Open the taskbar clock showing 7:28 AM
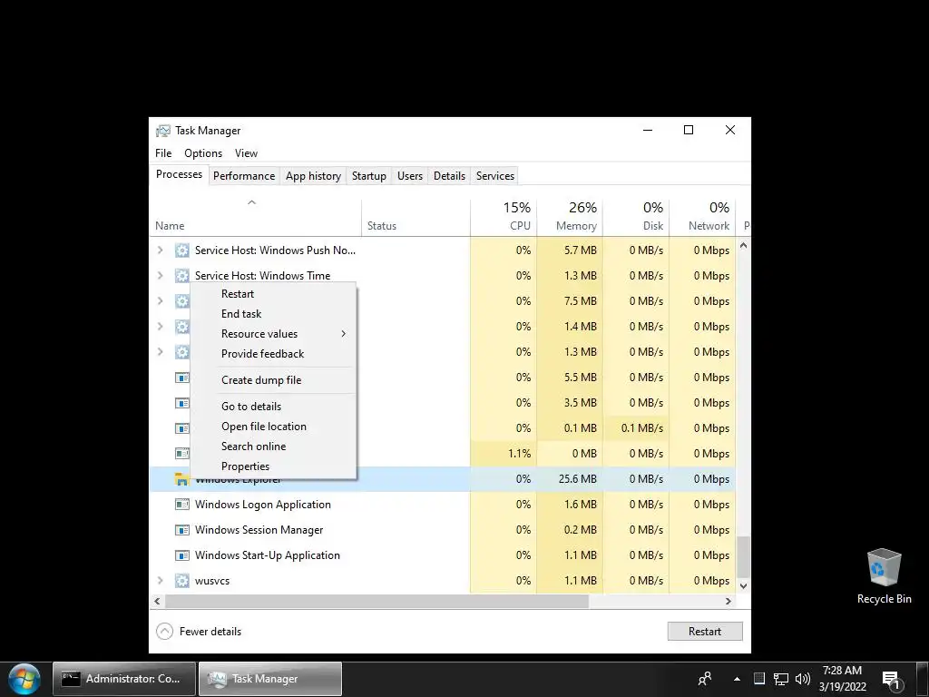Screen dimensions: 929x697 pyautogui.click(x=843, y=679)
